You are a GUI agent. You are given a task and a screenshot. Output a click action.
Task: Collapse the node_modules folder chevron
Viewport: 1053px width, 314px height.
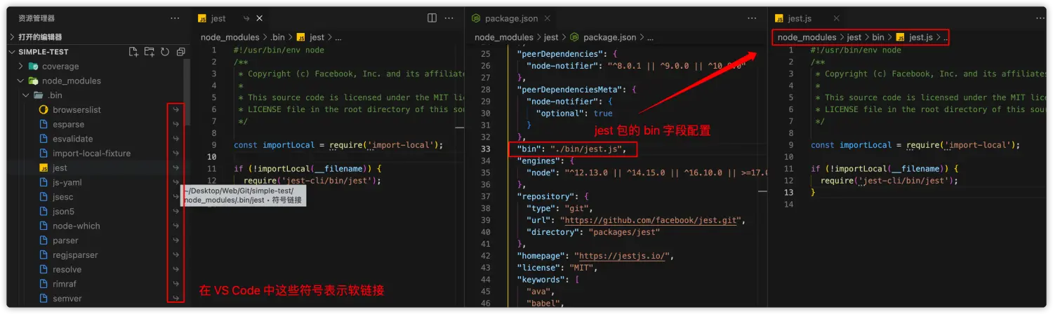pos(21,81)
